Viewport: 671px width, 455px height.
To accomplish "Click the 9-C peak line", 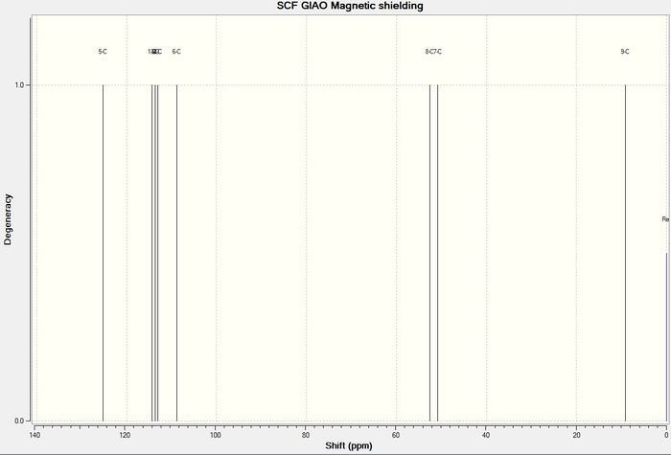I will tap(625, 253).
